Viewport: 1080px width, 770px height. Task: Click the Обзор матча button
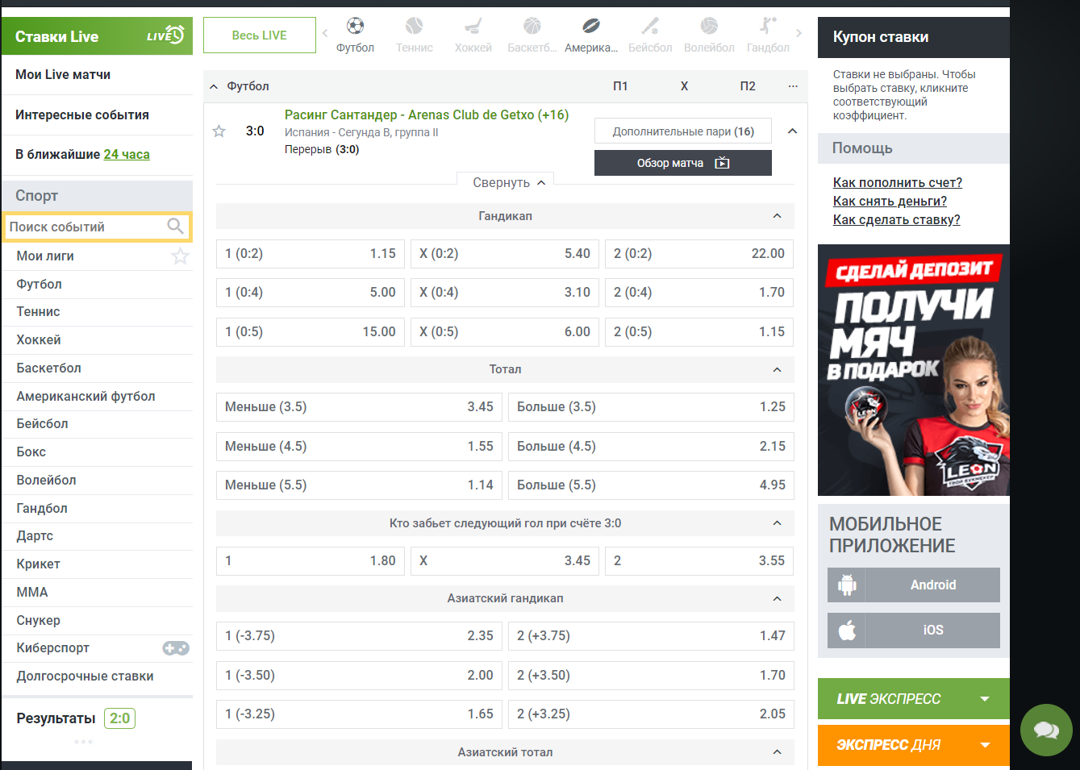coord(682,163)
